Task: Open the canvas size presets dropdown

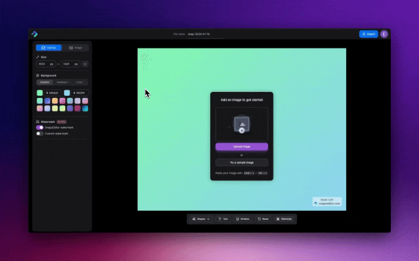Action: coord(85,64)
